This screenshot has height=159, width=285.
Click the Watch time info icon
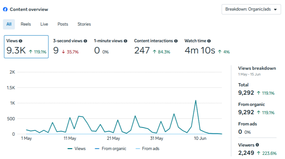point(209,41)
